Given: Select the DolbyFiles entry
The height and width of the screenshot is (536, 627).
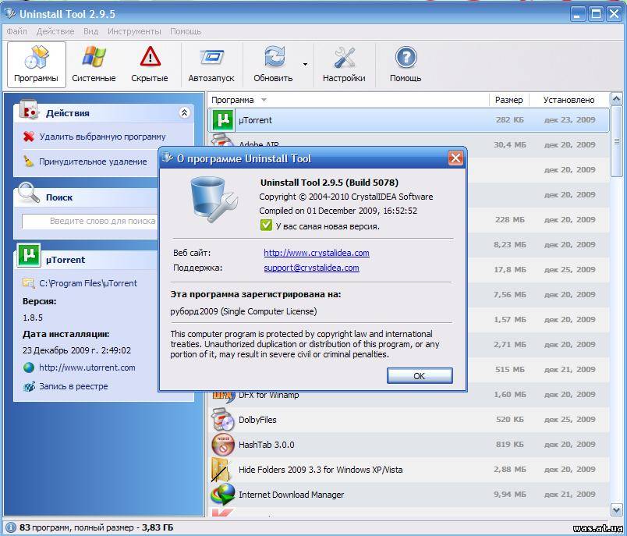Looking at the screenshot, I should pyautogui.click(x=409, y=420).
